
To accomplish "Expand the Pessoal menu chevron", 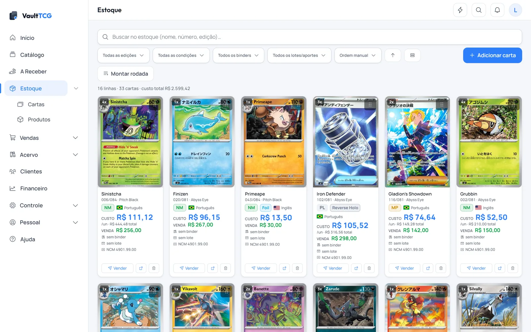I will point(75,222).
